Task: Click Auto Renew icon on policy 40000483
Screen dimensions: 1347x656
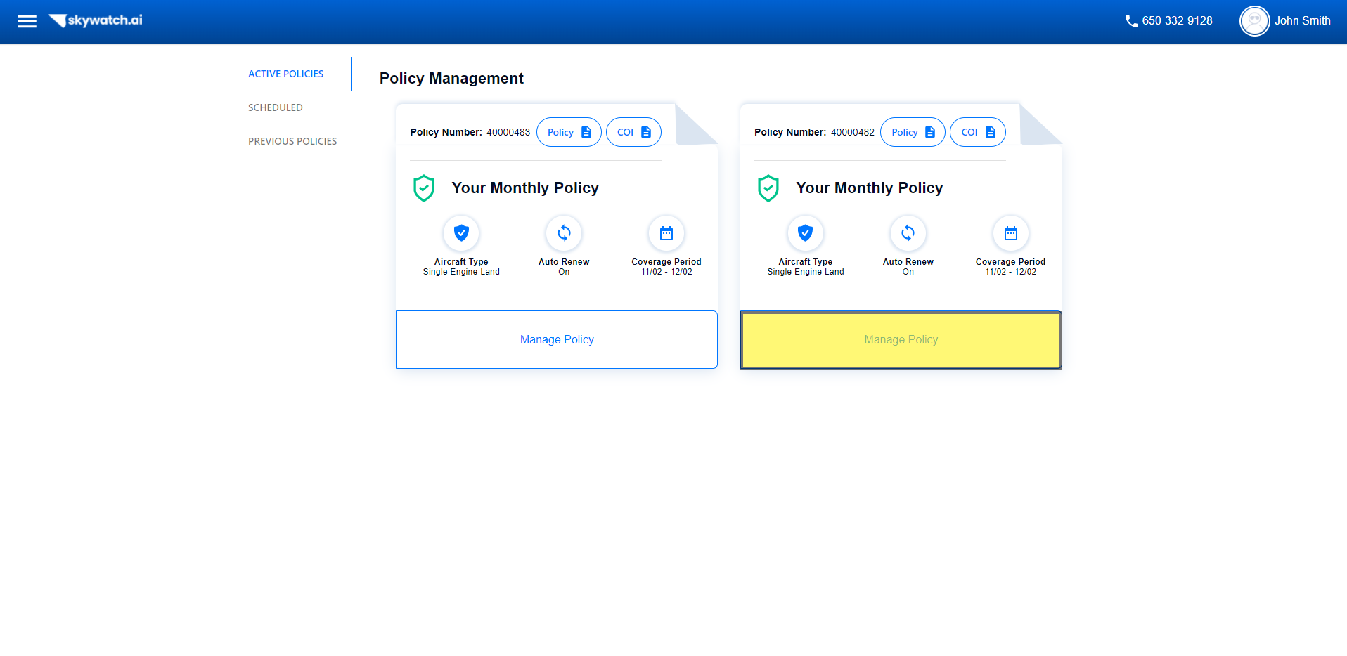Action: point(564,233)
